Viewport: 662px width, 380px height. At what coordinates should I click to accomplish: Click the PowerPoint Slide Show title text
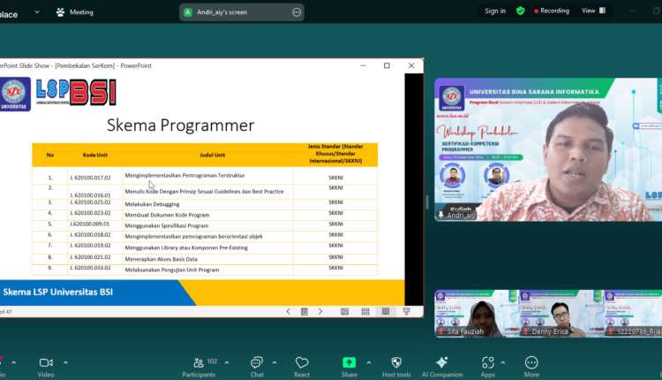pyautogui.click(x=76, y=65)
